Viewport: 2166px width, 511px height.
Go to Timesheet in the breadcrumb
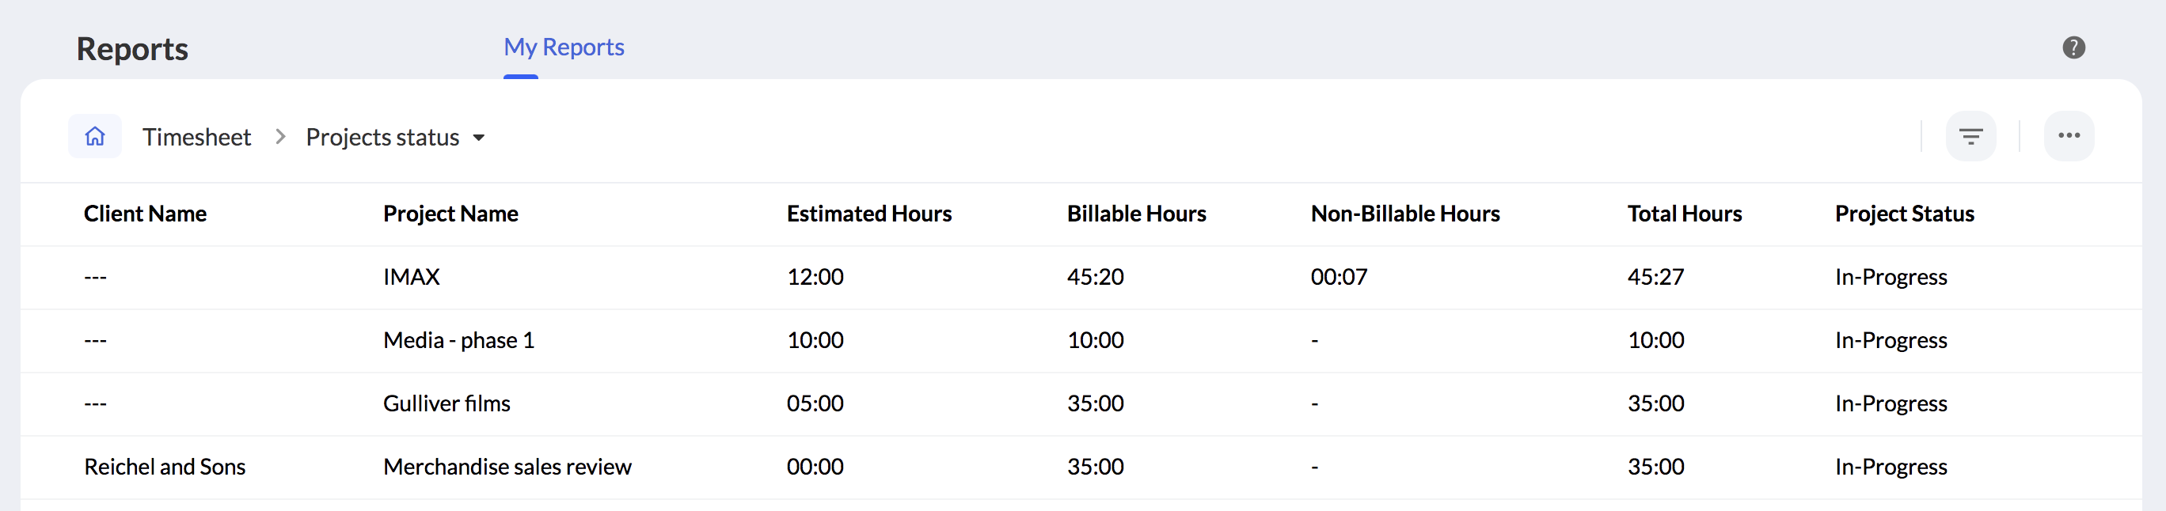(x=197, y=137)
